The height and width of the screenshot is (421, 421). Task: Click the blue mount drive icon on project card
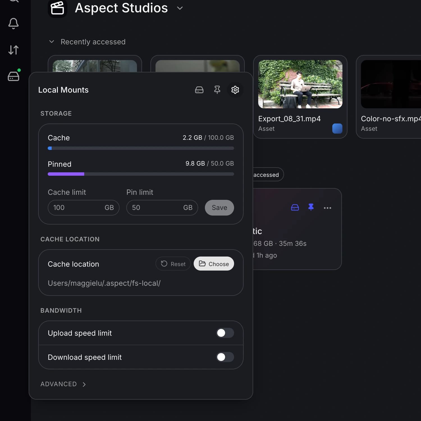pos(295,208)
